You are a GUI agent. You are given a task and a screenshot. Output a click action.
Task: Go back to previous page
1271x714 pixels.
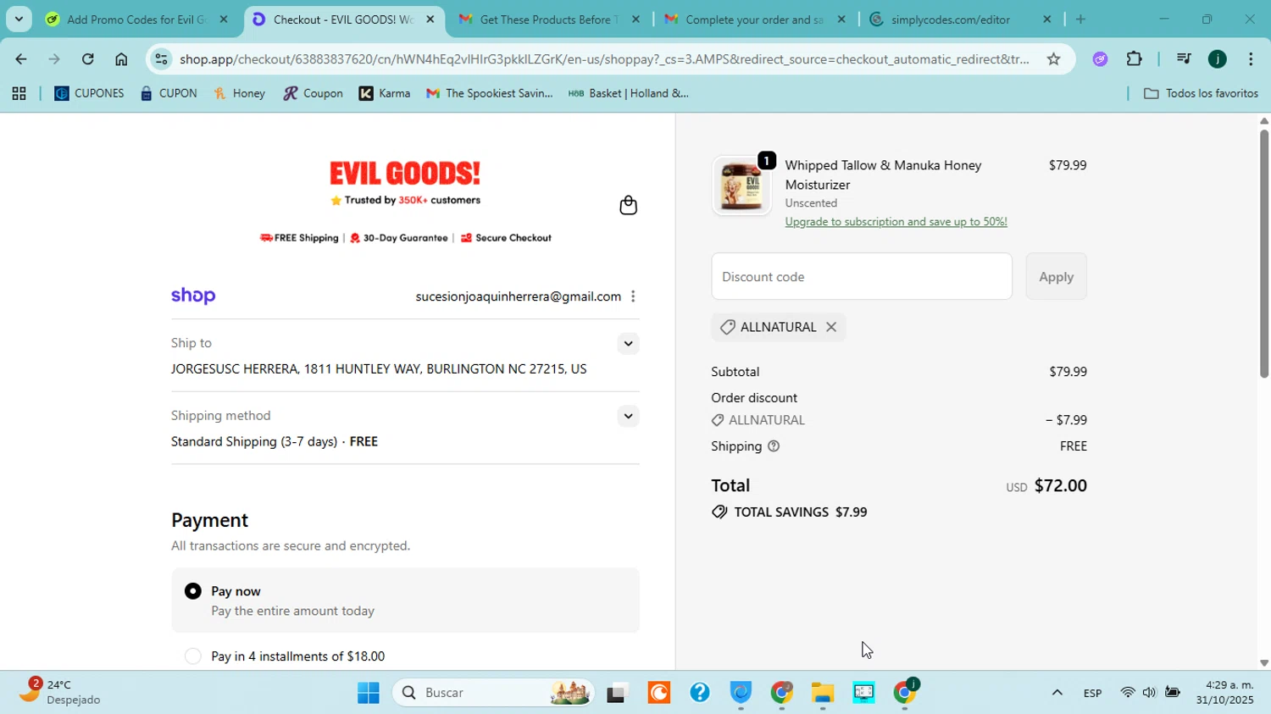pos(20,58)
